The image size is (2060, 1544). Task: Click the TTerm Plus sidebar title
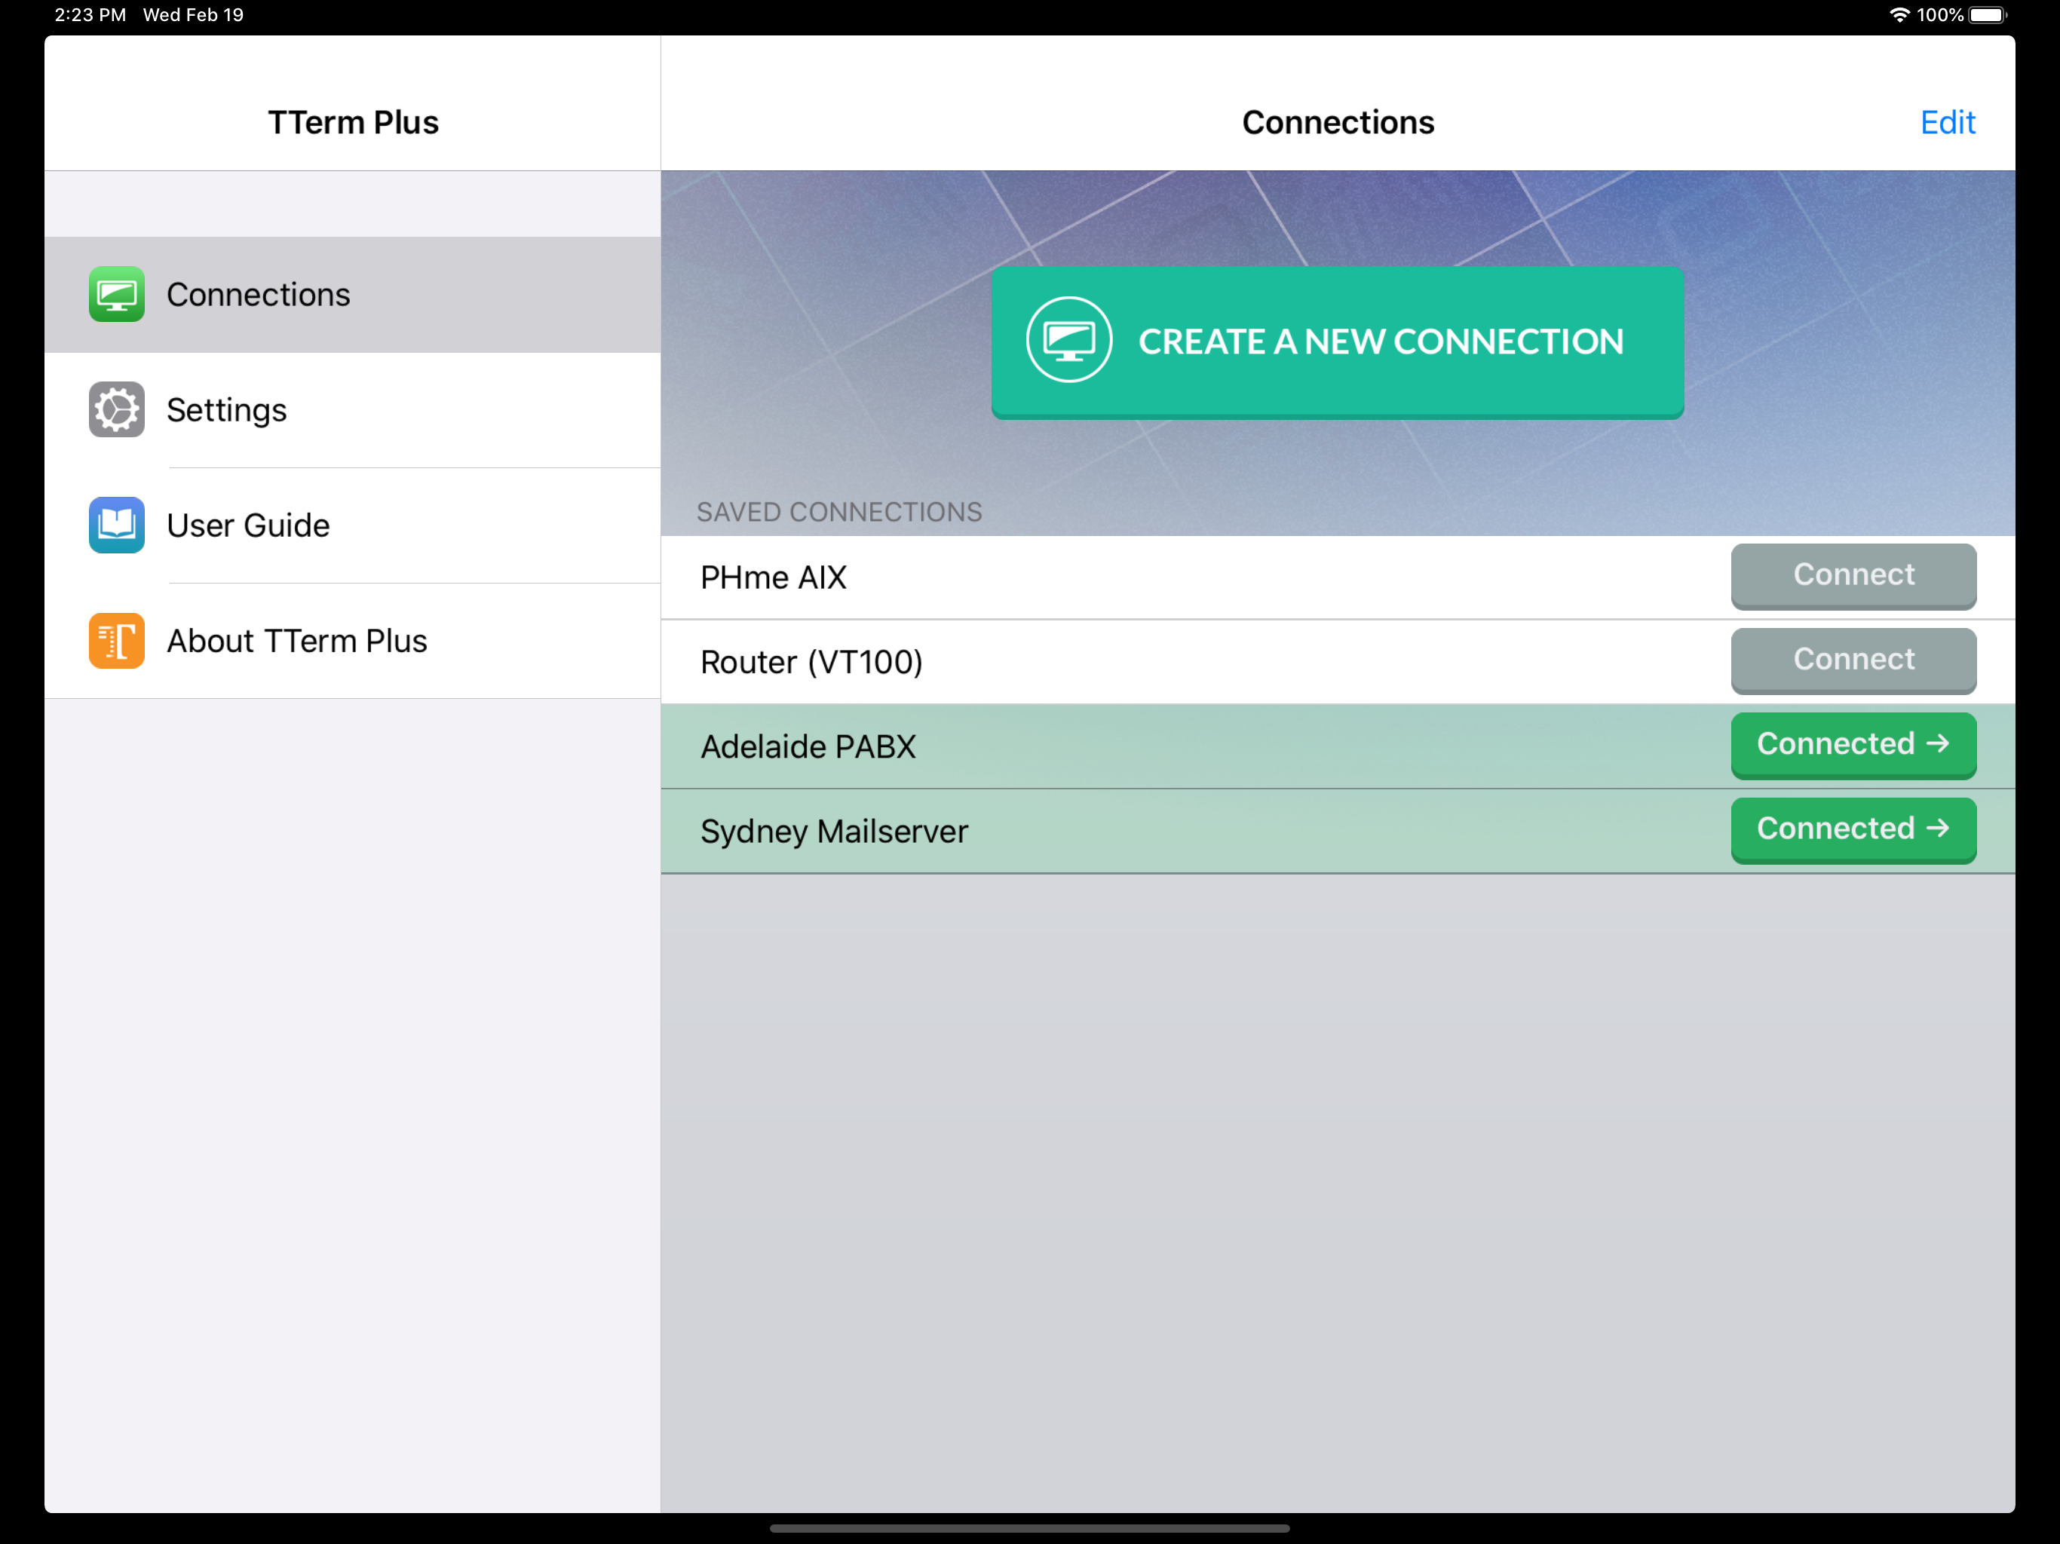click(353, 122)
